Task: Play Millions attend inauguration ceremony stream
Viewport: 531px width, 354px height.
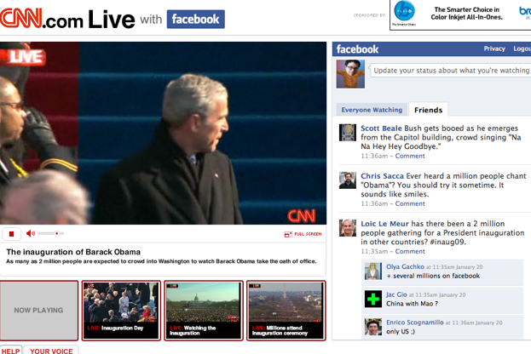Action: (x=286, y=310)
